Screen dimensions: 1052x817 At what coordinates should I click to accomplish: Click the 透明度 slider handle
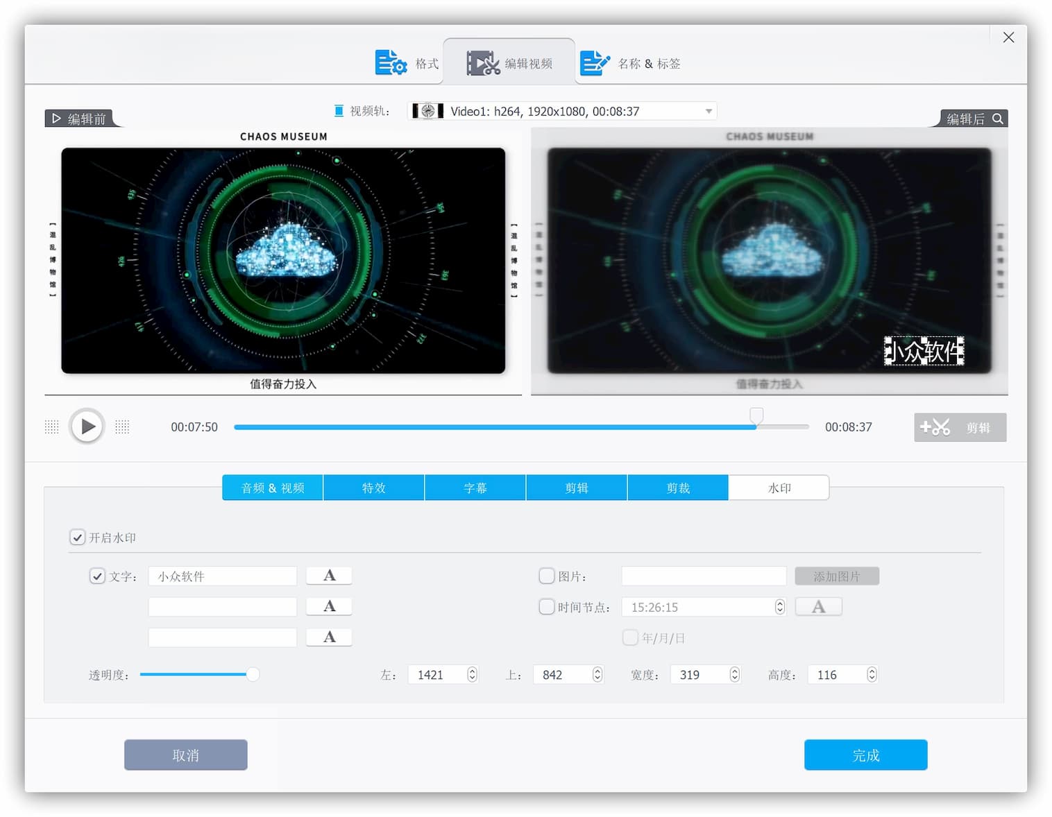(253, 674)
